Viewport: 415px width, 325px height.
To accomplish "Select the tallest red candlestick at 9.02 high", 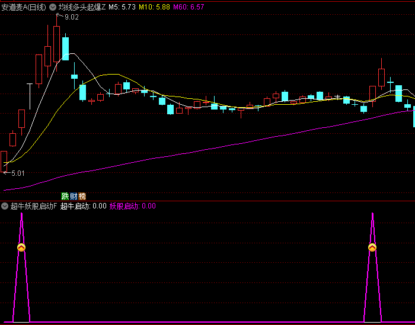I will pos(56,44).
